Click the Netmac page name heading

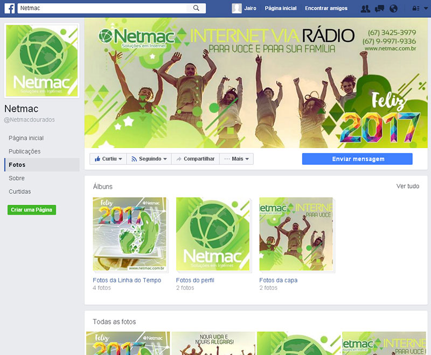tap(21, 109)
